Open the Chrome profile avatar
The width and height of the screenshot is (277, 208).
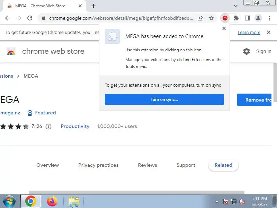pos(258,18)
